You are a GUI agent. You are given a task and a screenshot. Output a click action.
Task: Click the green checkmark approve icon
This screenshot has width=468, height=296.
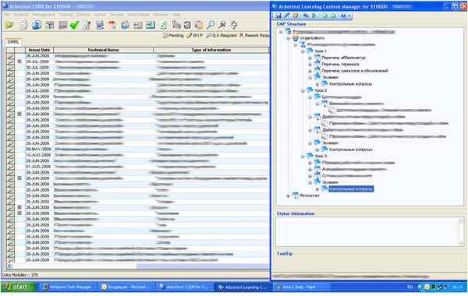(x=74, y=25)
